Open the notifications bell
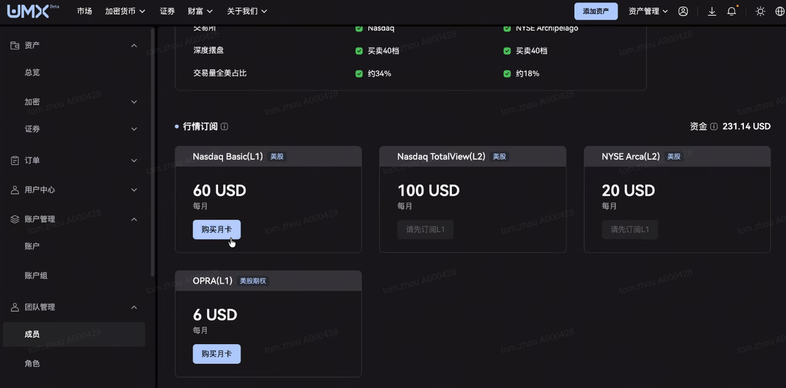This screenshot has height=388, width=786. (731, 11)
